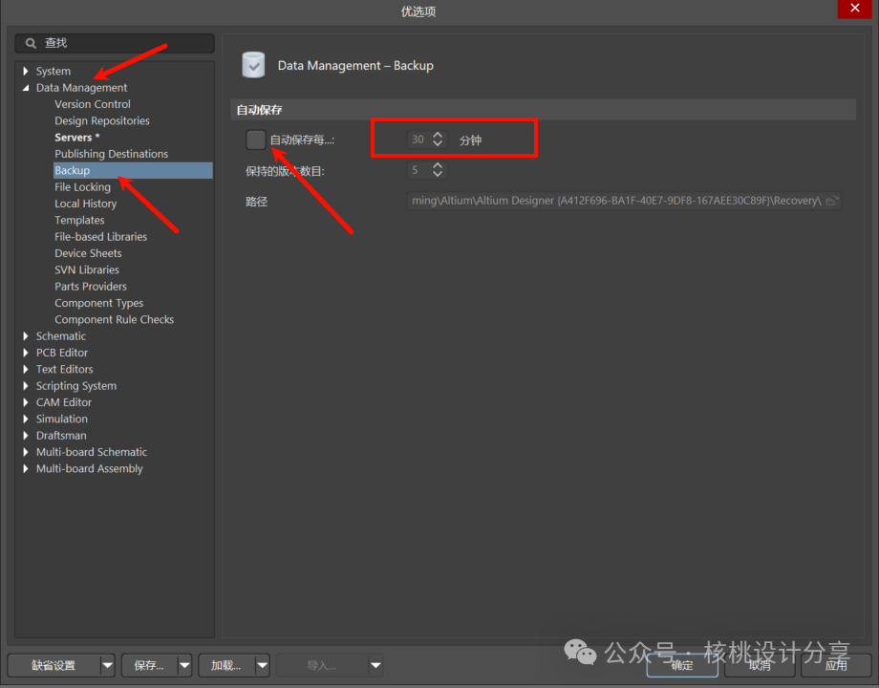Click the recovery path text field
The height and width of the screenshot is (688, 879).
tap(613, 201)
